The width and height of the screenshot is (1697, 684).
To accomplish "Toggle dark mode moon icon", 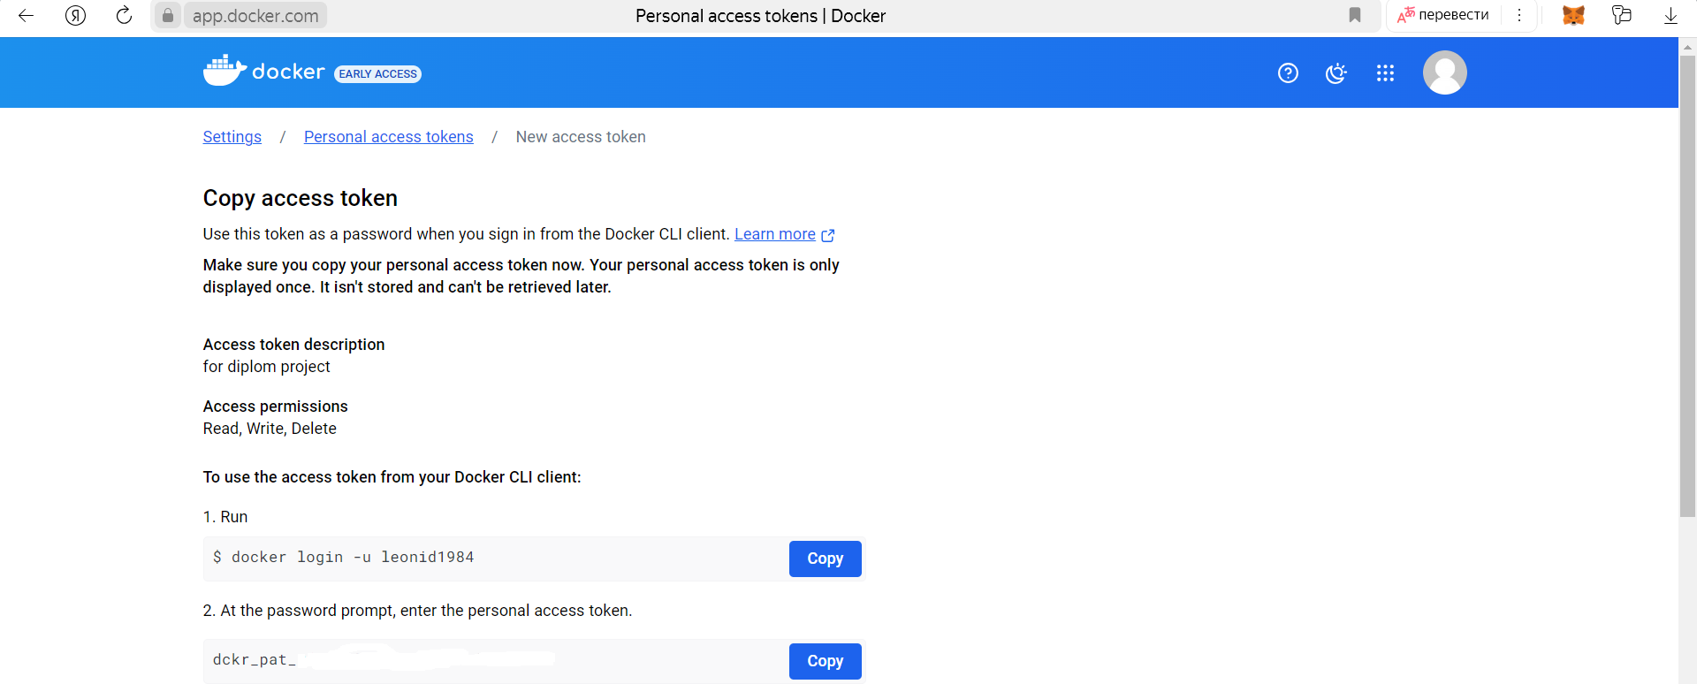I will pos(1336,73).
